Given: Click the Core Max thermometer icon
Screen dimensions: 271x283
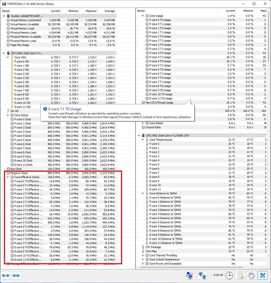Looking at the screenshot, I should coord(143,251).
